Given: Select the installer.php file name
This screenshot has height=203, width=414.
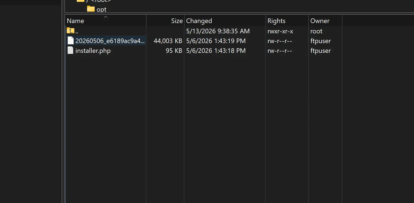Looking at the screenshot, I should (x=93, y=51).
